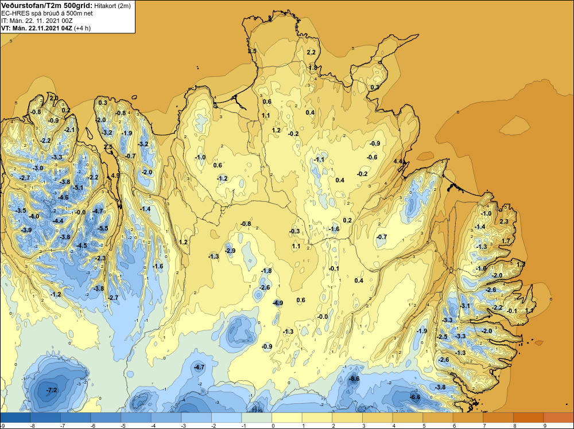This screenshot has width=574, height=429.
Task: Click the temperature value '-4.9'
Action: [x=278, y=303]
